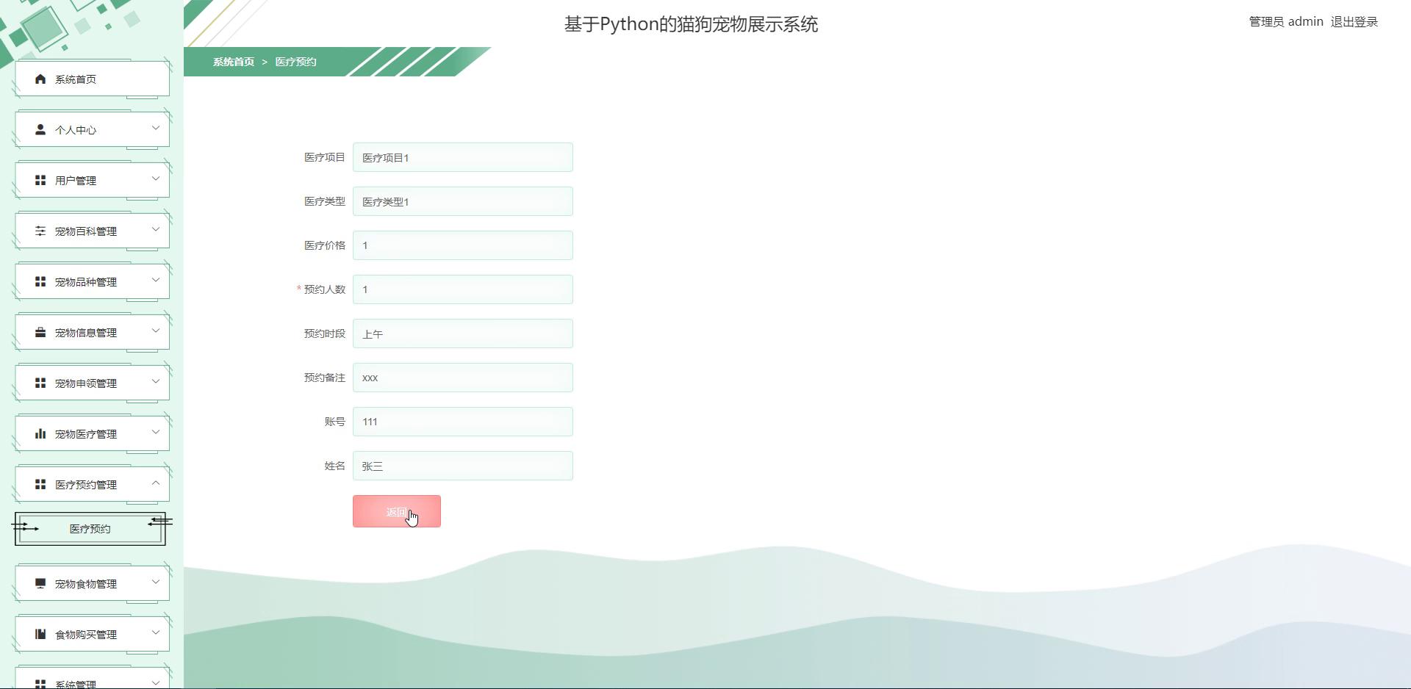1411x689 pixels.
Task: Click the 预约时段 field label
Action: point(324,333)
